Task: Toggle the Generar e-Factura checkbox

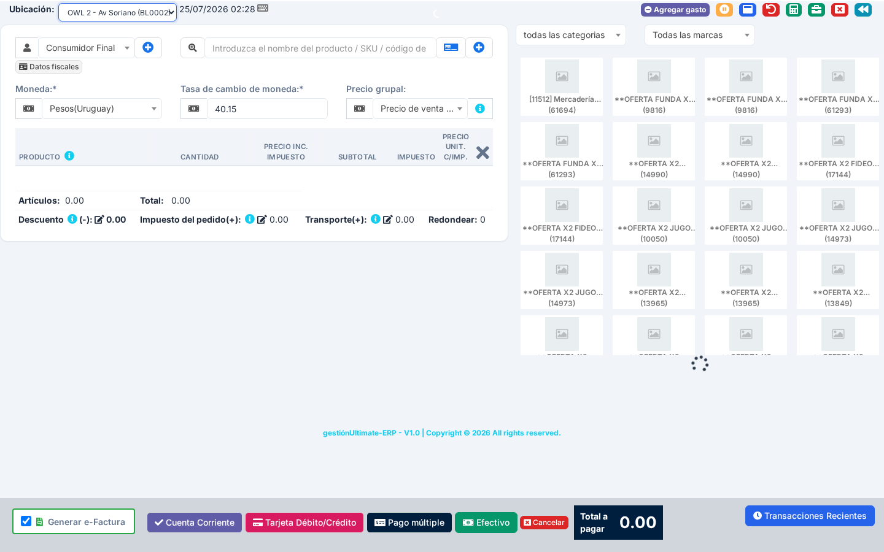Action: pyautogui.click(x=26, y=521)
